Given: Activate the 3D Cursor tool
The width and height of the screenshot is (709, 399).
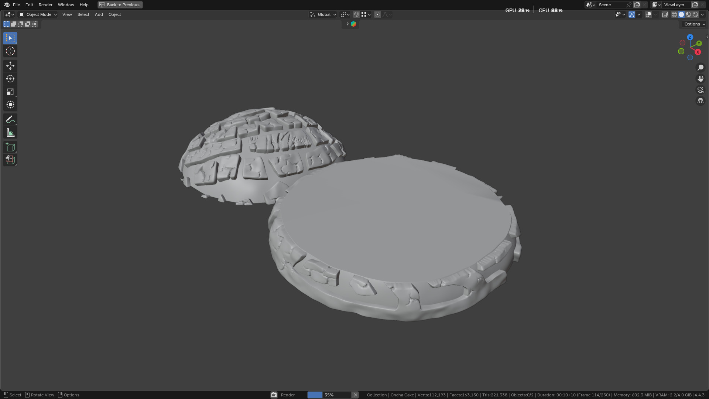Looking at the screenshot, I should [x=10, y=51].
